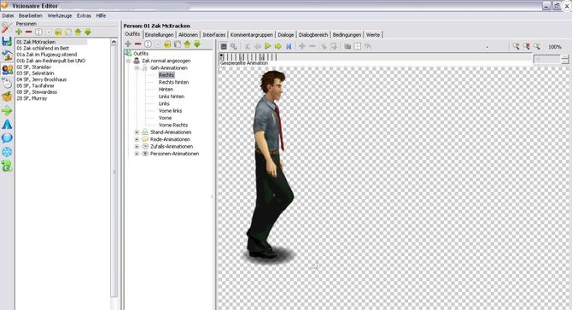Screen dimensions: 572x310
Task: Click the first zoom magnifier icon
Action: [516, 46]
